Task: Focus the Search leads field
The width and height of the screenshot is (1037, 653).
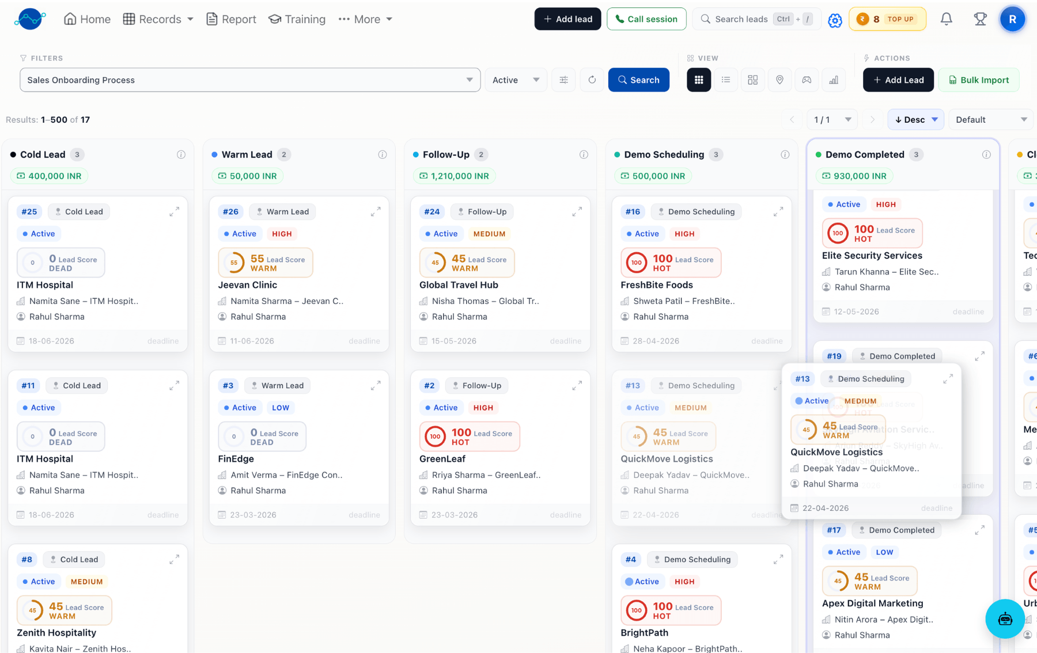Action: 756,19
